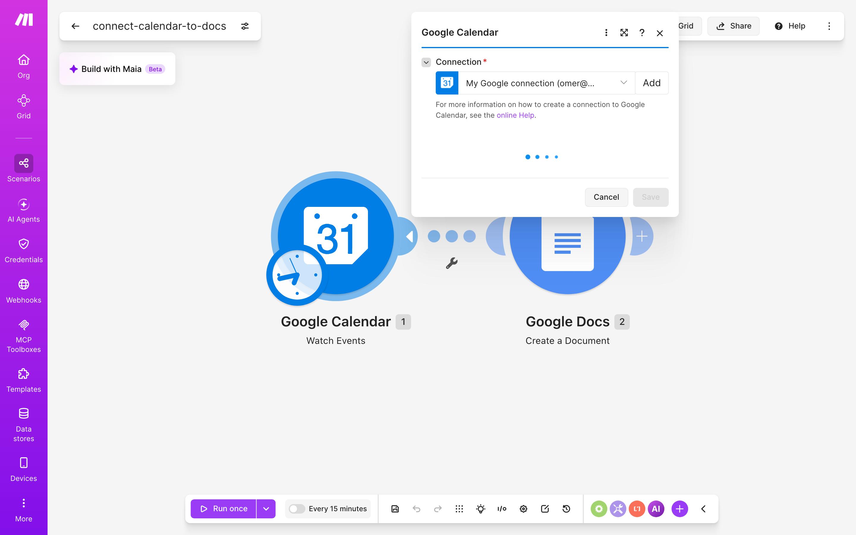Click the auto-align dots grid icon

pos(459,509)
